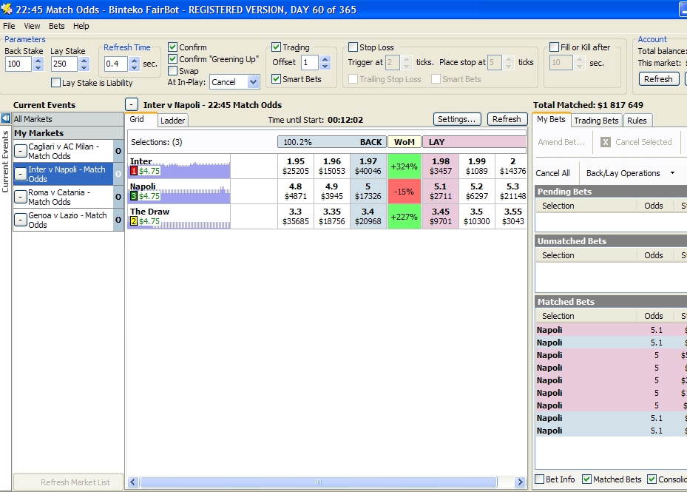Viewport: 687px width, 492px height.
Task: Open the View menu
Action: tap(32, 26)
